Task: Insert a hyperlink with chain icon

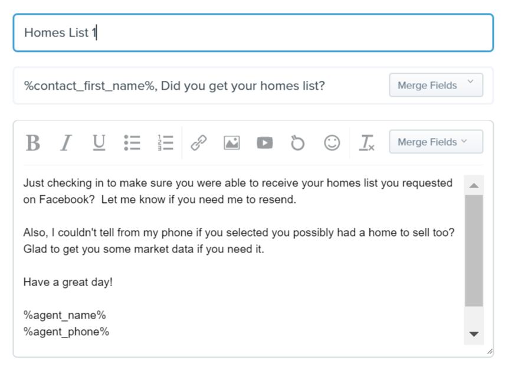Action: [x=198, y=143]
